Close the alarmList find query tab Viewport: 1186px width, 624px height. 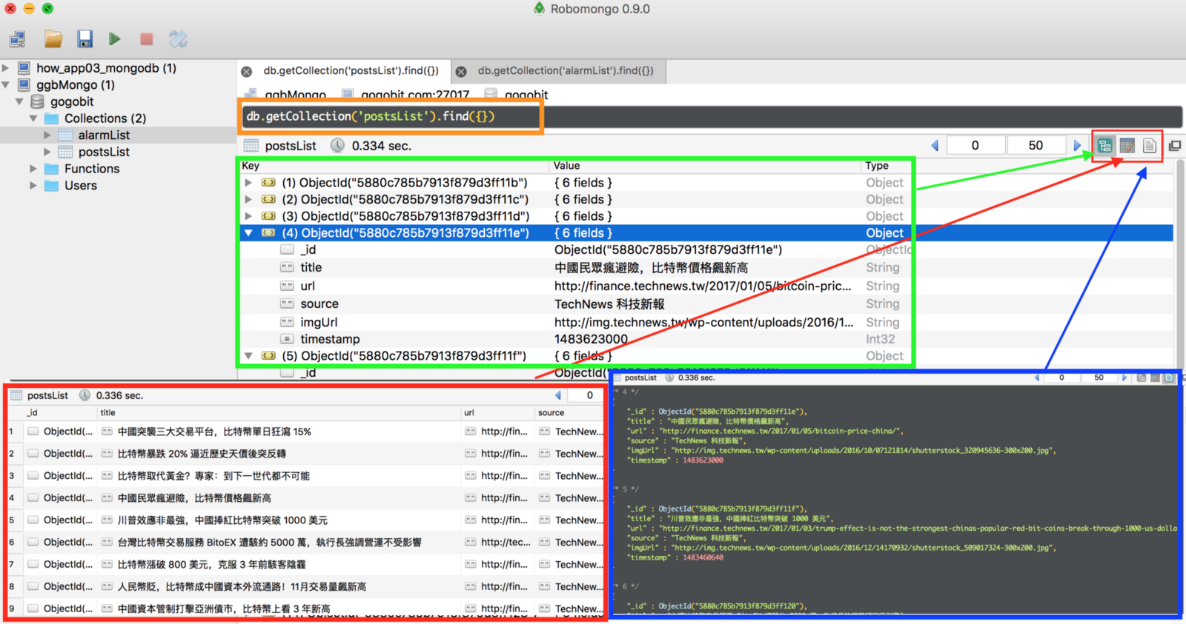461,72
